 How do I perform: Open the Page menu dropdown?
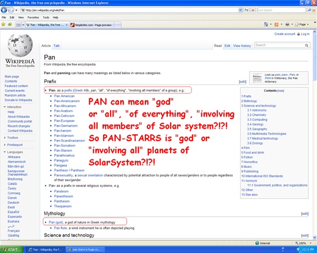pos(301,25)
